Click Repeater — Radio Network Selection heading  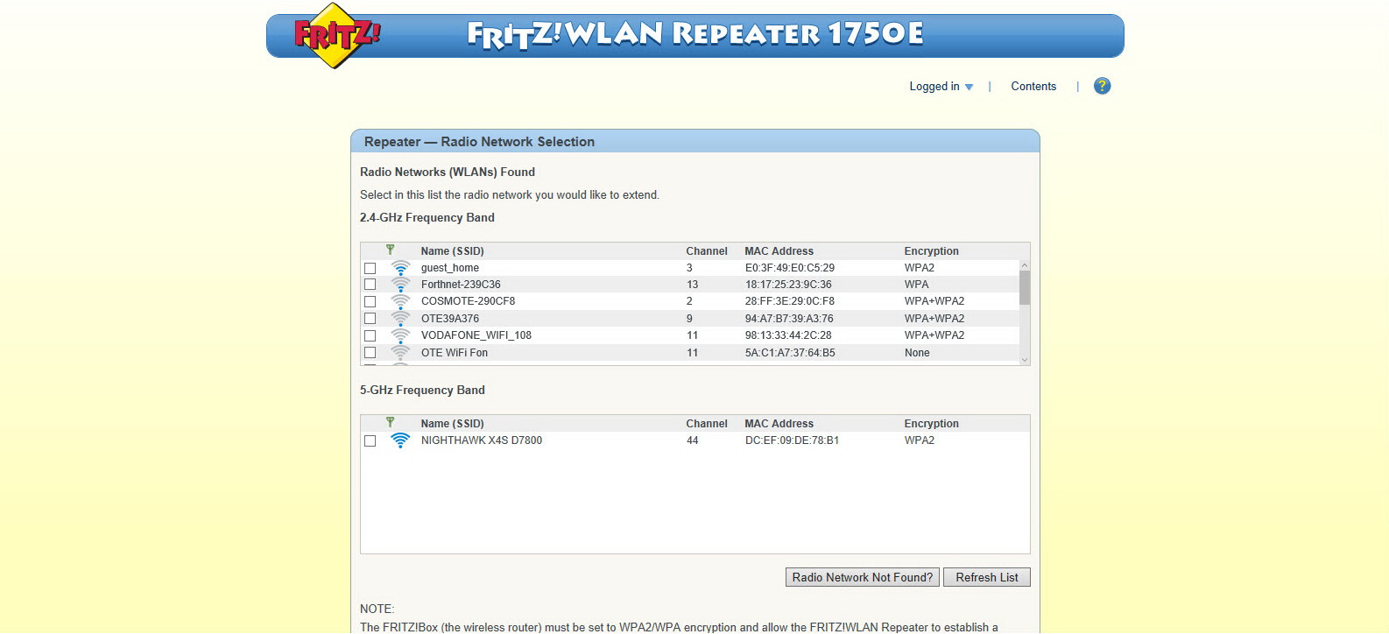pos(479,142)
